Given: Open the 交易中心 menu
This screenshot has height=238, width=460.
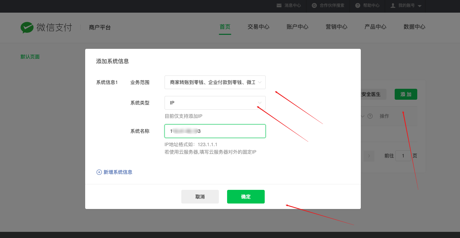Looking at the screenshot, I should [259, 27].
